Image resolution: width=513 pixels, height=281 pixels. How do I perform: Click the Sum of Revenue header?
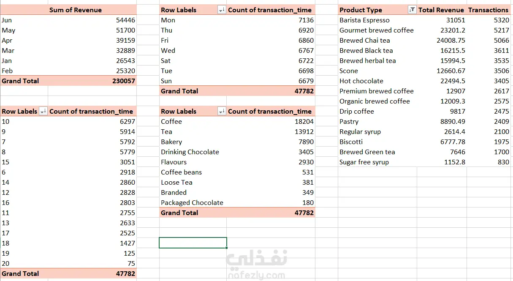pyautogui.click(x=75, y=10)
